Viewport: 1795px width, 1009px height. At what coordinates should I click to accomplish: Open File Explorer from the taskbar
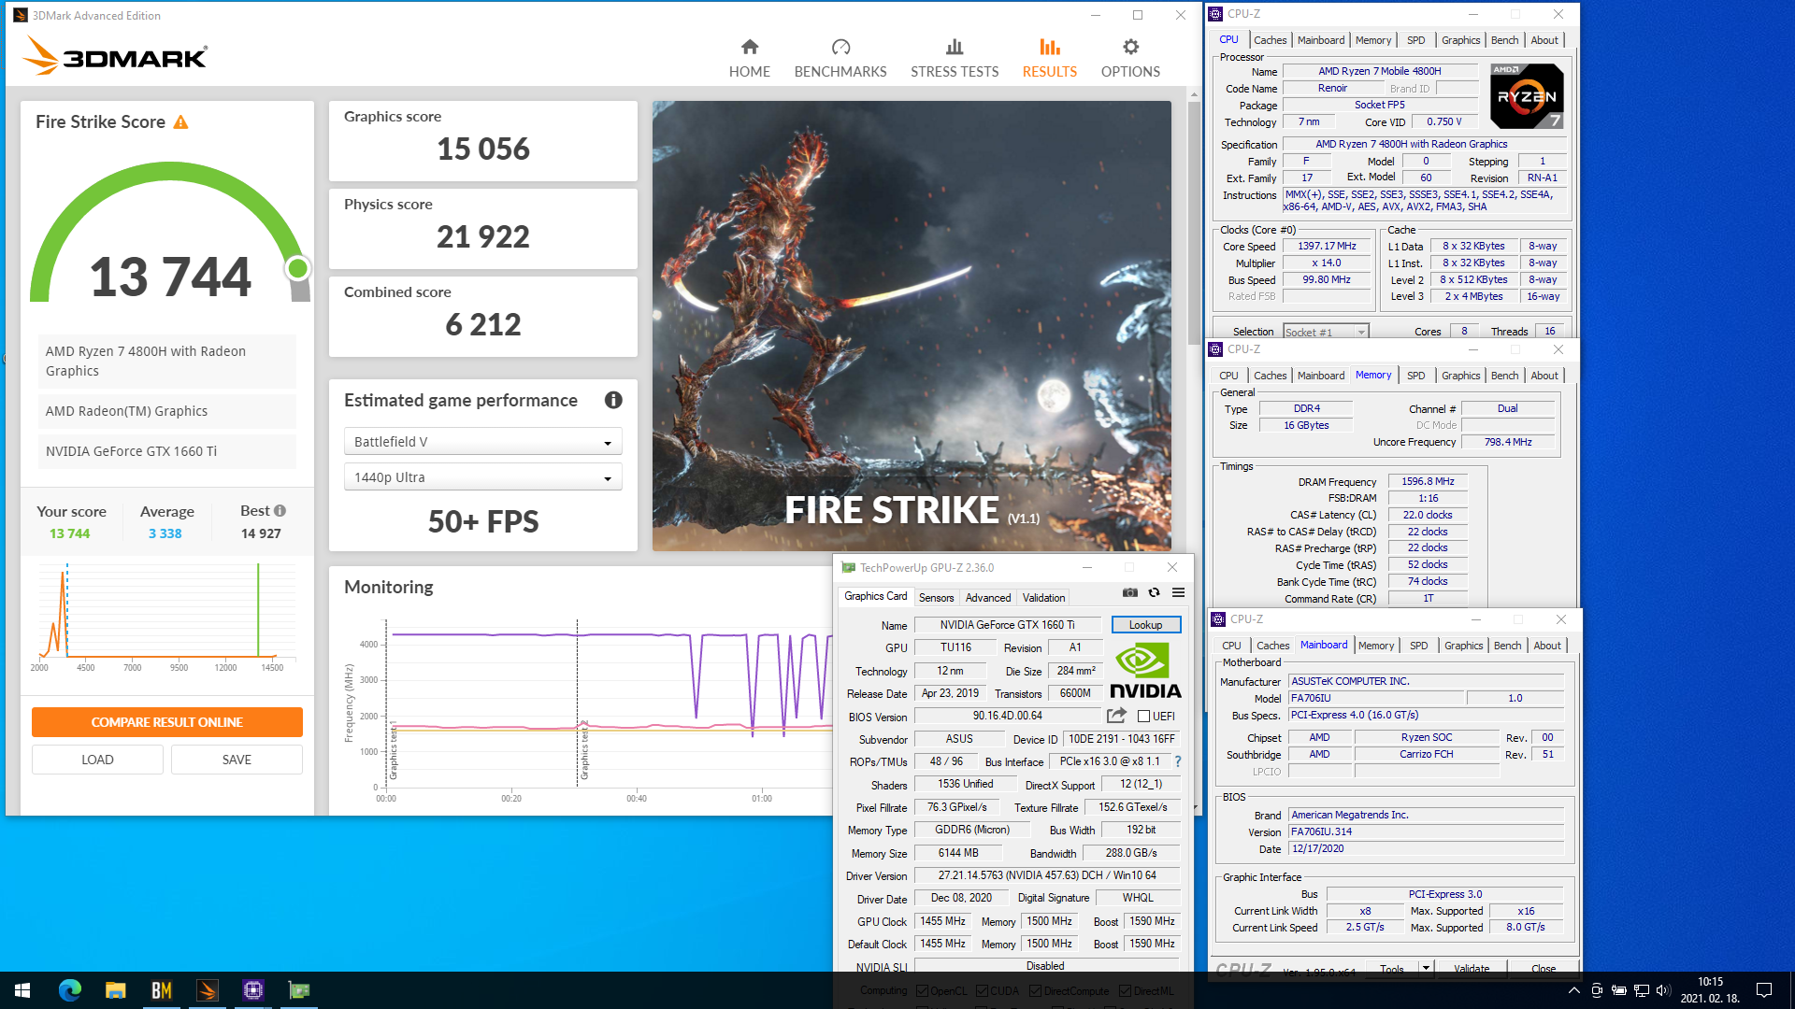pyautogui.click(x=115, y=990)
